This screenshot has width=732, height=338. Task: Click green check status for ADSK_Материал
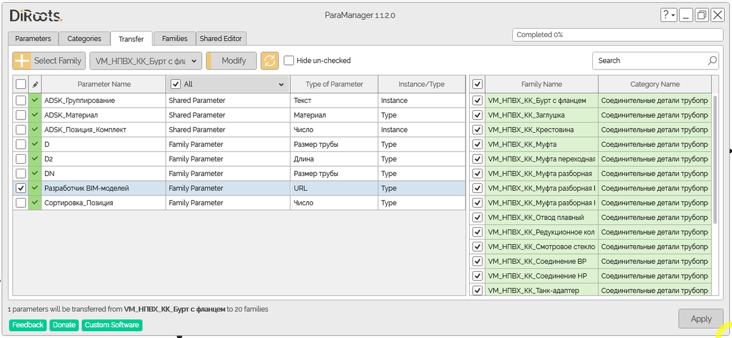(x=35, y=115)
